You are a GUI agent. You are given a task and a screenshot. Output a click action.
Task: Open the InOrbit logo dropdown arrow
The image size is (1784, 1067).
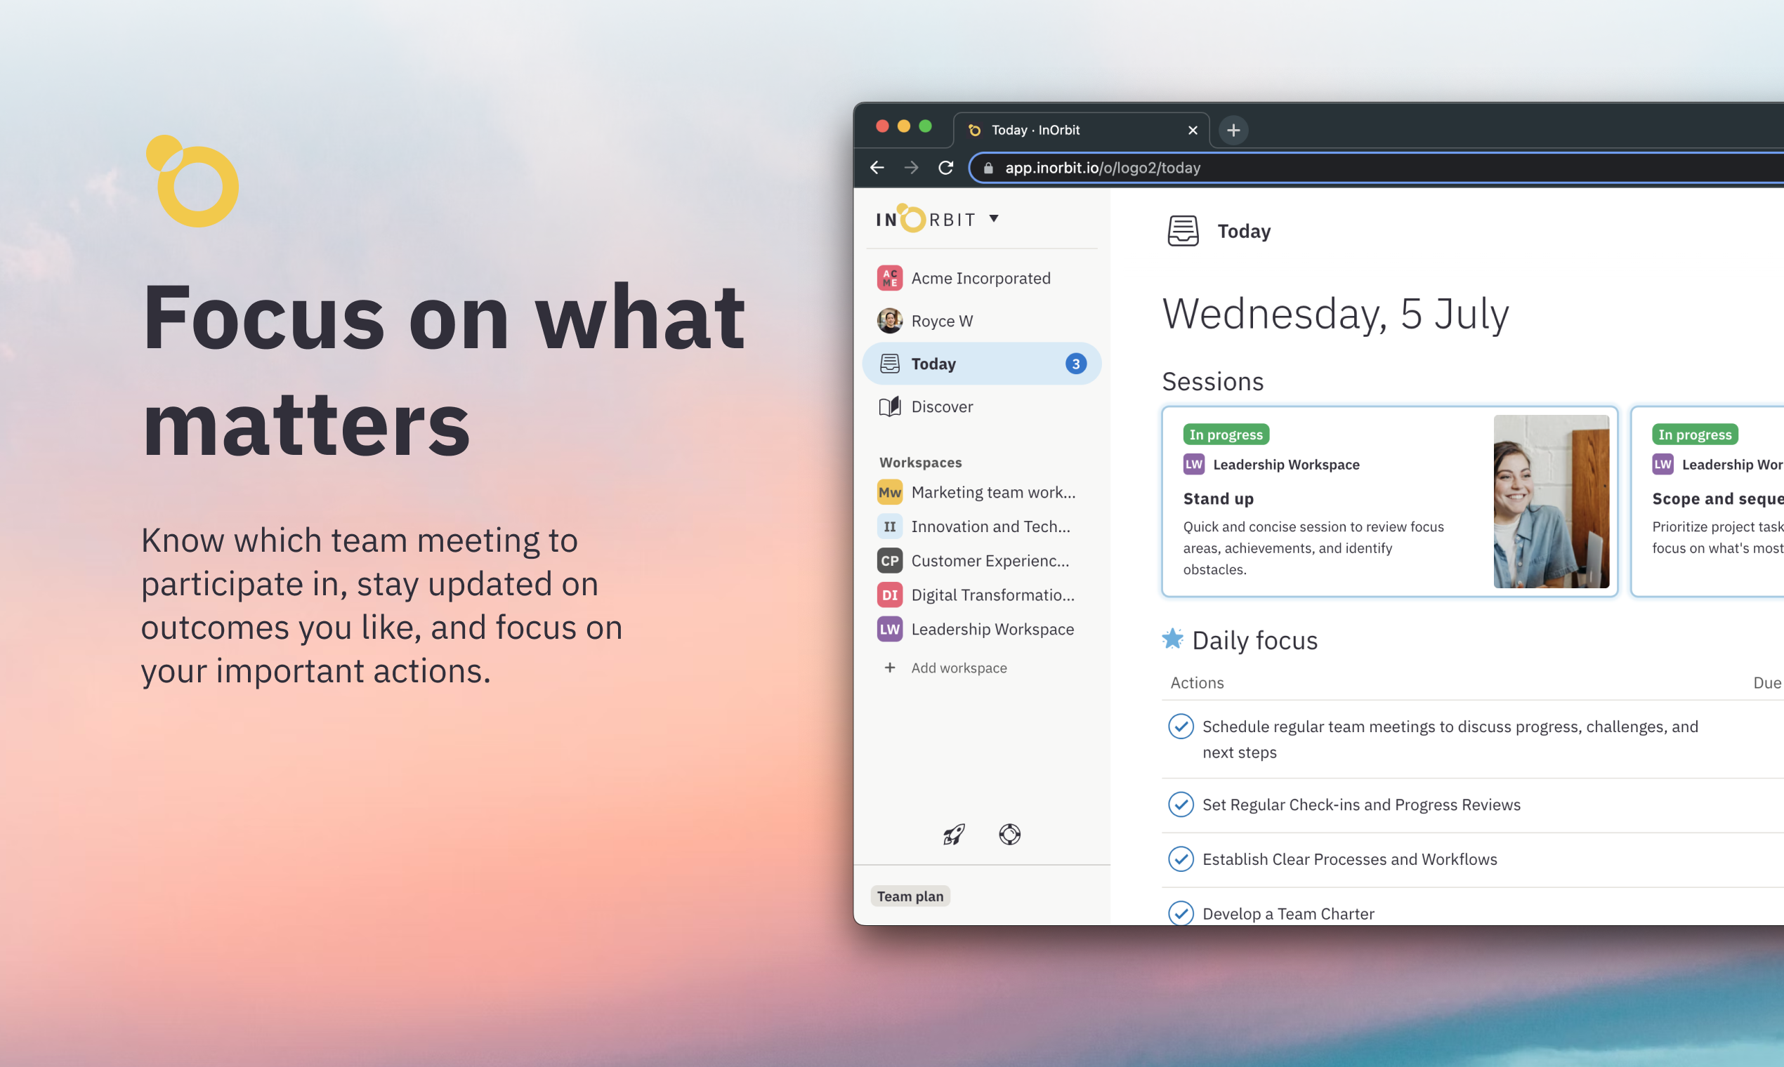(x=993, y=218)
